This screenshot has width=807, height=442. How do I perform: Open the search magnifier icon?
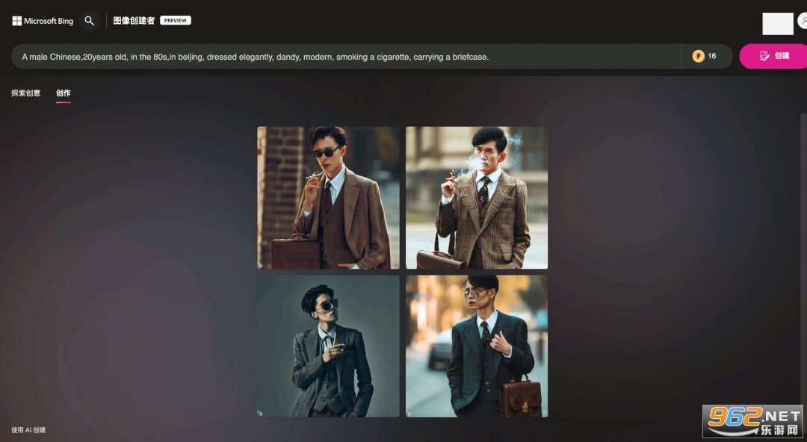coord(90,21)
